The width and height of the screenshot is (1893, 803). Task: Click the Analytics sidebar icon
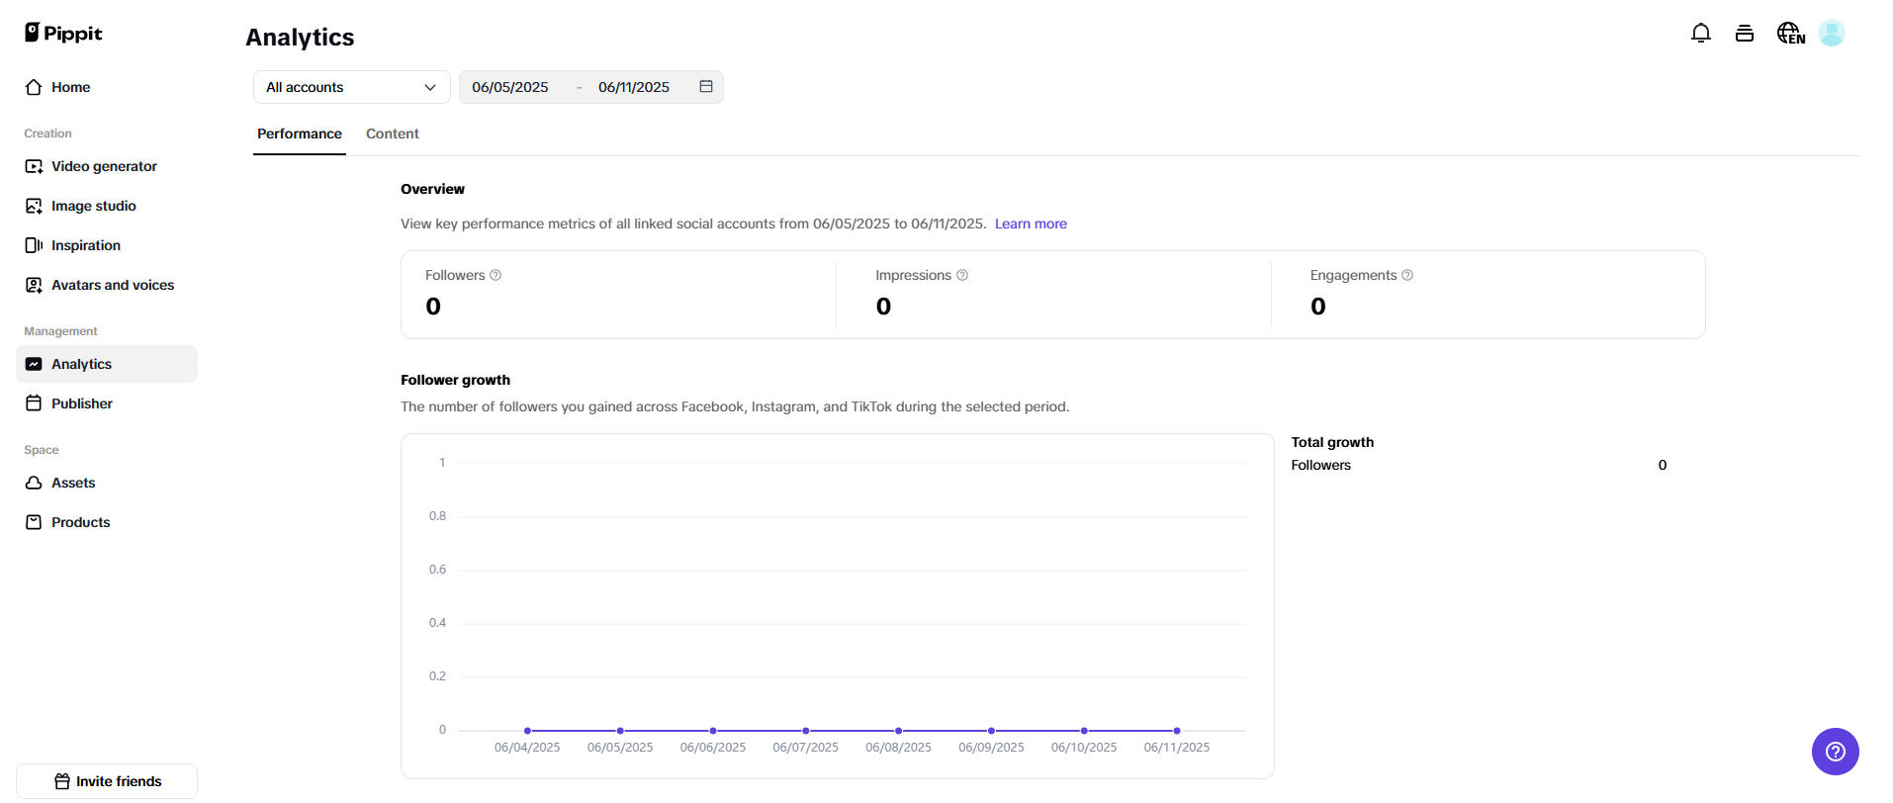(34, 364)
